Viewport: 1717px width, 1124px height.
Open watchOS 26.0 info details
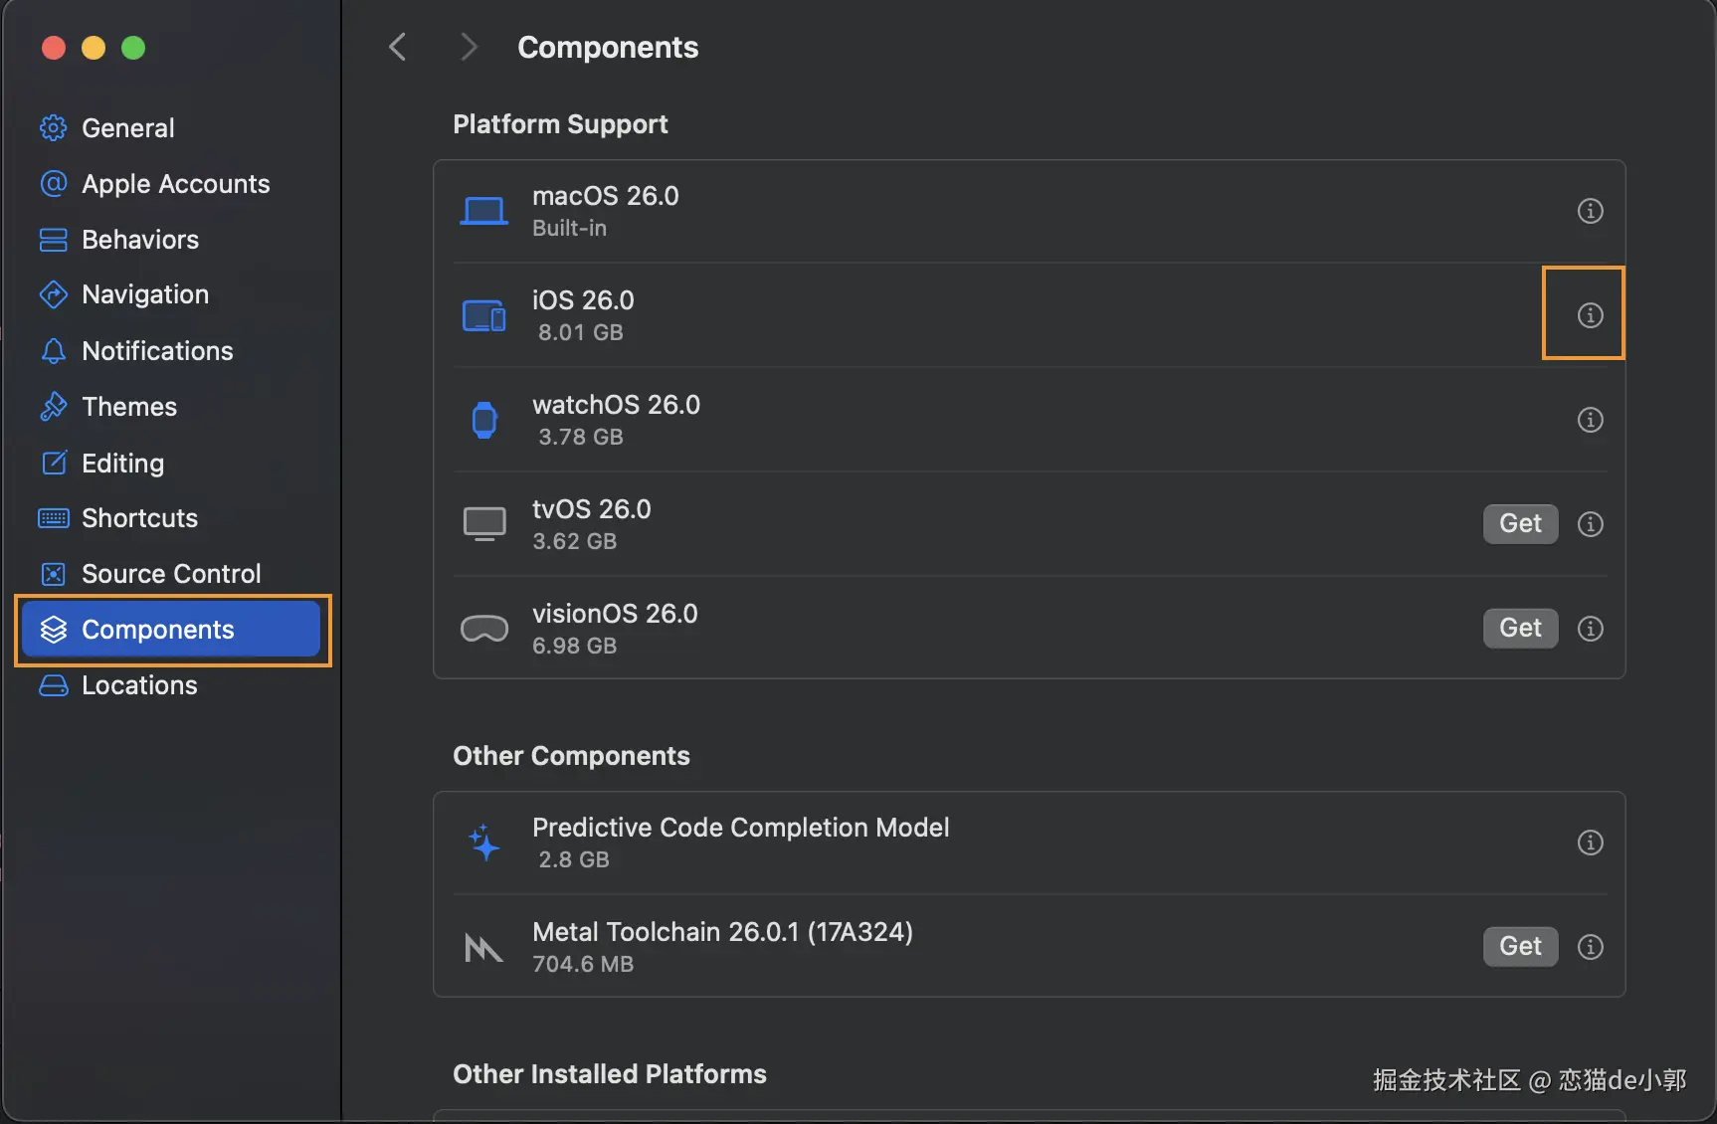[x=1590, y=420]
